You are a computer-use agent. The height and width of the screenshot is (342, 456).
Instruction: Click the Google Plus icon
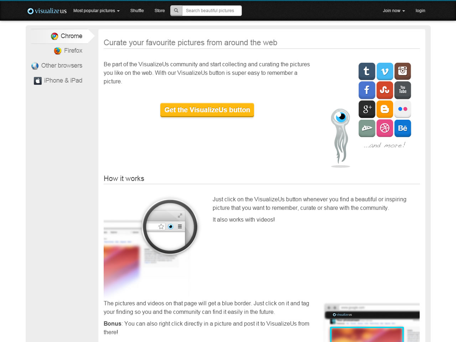pyautogui.click(x=367, y=109)
